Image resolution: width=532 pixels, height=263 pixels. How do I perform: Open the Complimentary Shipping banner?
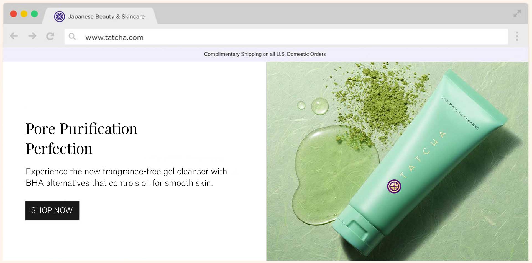265,54
